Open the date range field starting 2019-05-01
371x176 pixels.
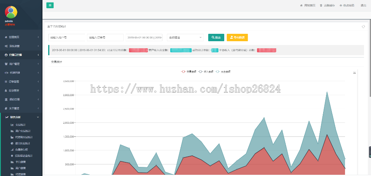(144, 38)
